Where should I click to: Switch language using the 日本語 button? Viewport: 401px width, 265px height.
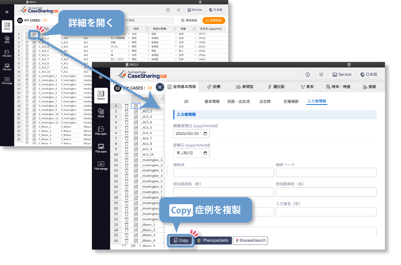369,75
